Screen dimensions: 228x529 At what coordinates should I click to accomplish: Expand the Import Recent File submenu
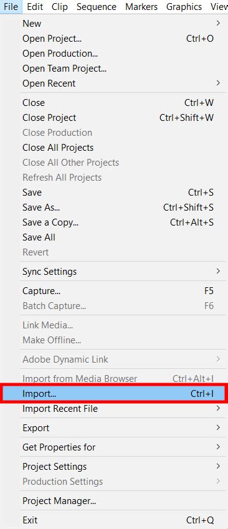coord(121,409)
